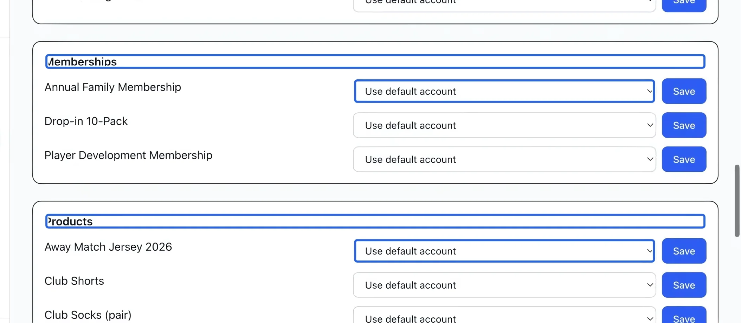Open account dropdown for Club Socks (pair)
741x323 pixels.
[x=504, y=315]
